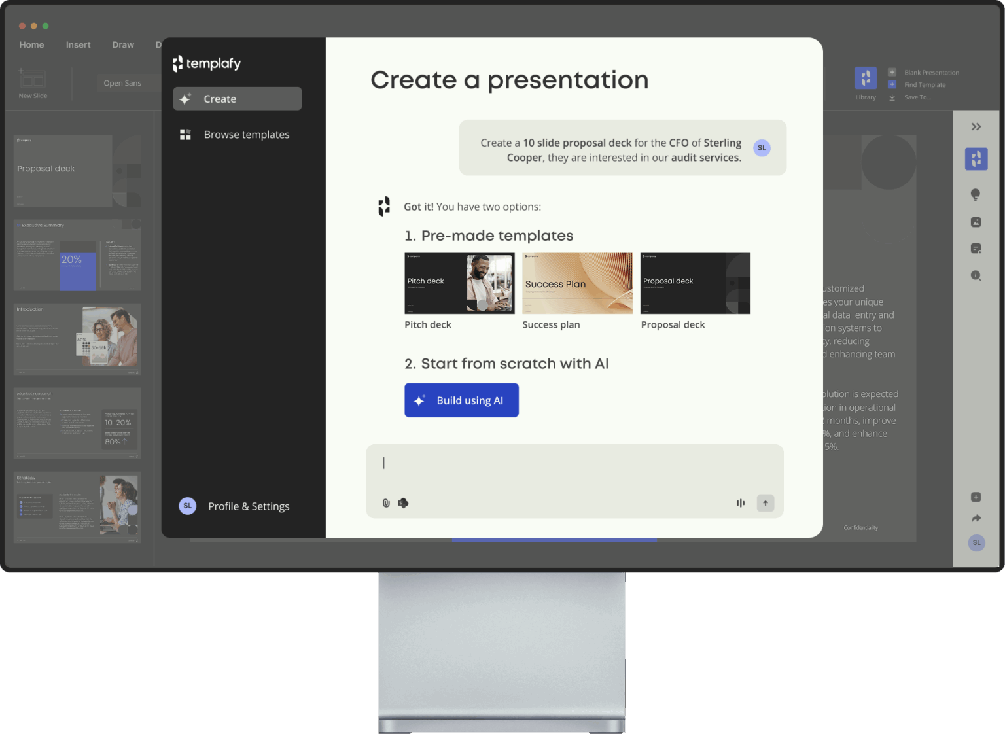Open the Draw ribbon tab
The width and height of the screenshot is (1005, 734).
point(123,44)
